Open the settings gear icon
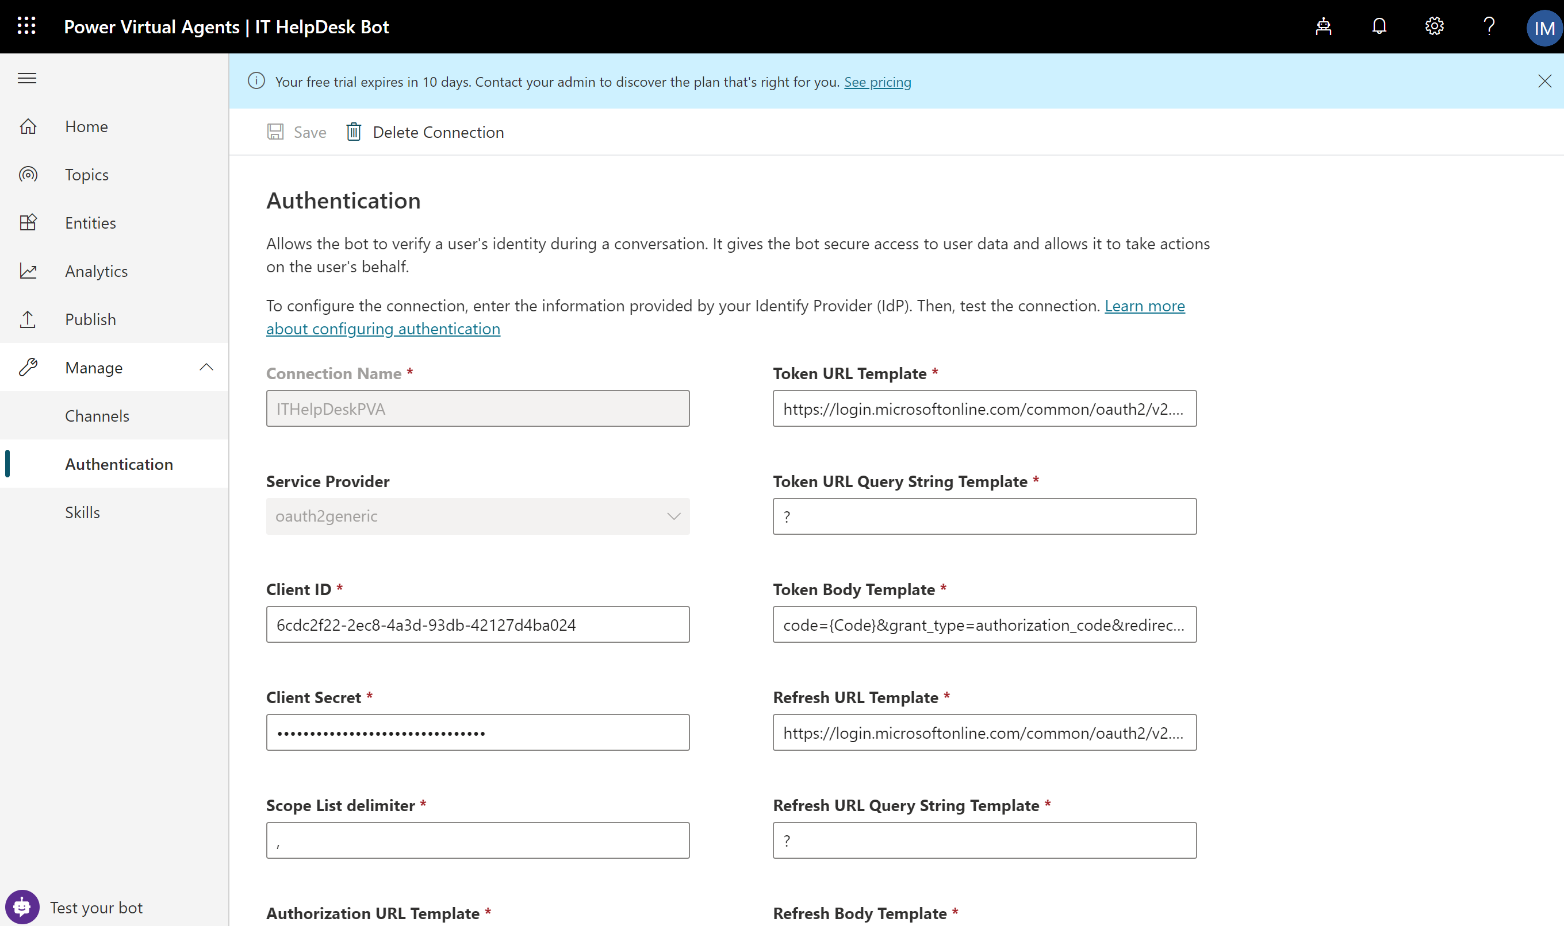Image resolution: width=1564 pixels, height=926 pixels. (x=1434, y=26)
